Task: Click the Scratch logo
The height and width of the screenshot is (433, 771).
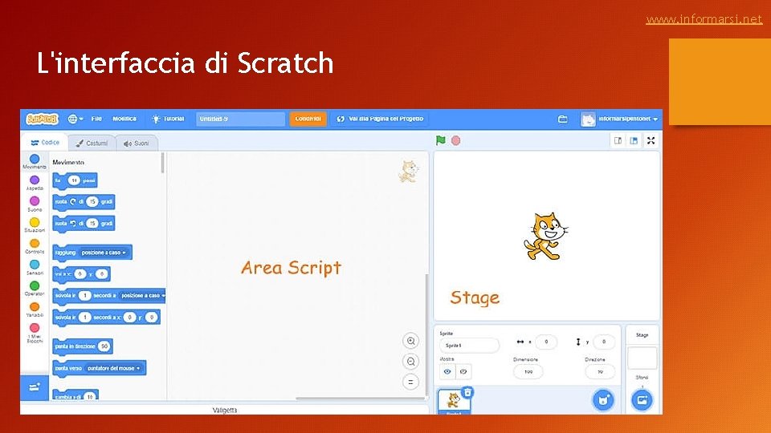Action: pyautogui.click(x=42, y=119)
